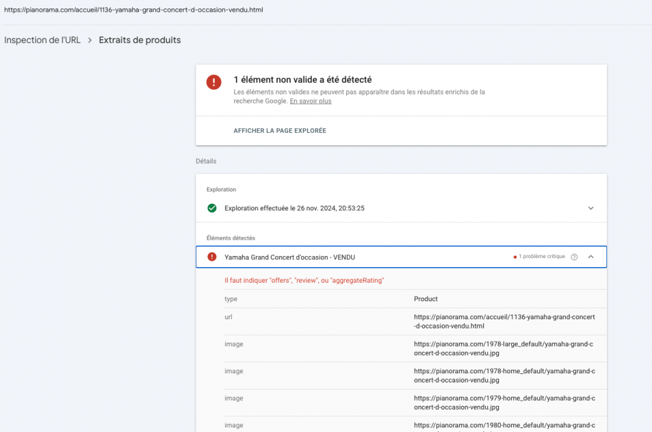Open the help icon next to 1 problème critique
Image resolution: width=652 pixels, height=432 pixels.
click(x=574, y=257)
